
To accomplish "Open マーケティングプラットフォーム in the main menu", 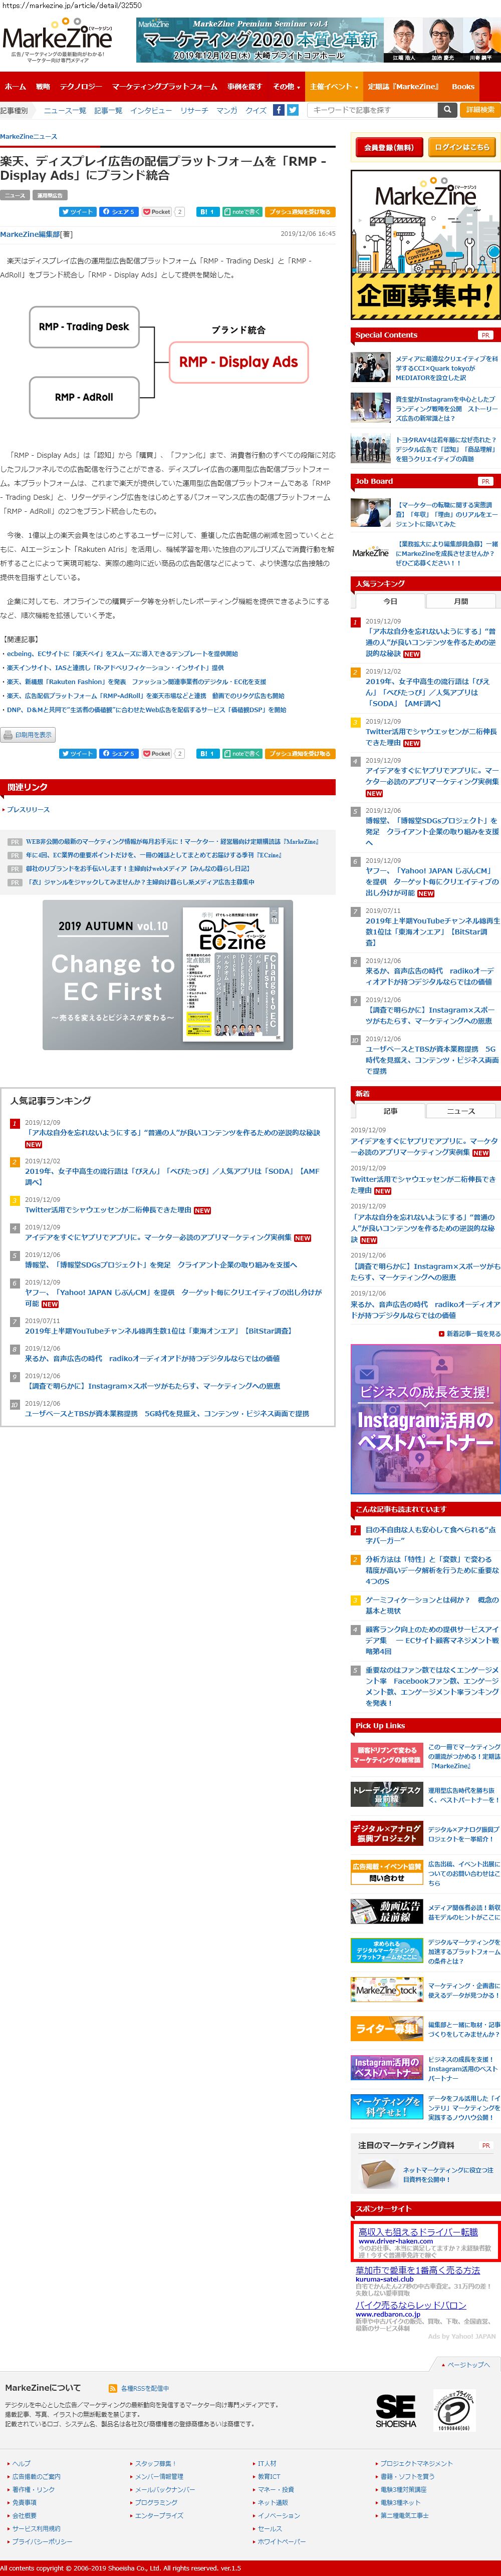I will [164, 87].
